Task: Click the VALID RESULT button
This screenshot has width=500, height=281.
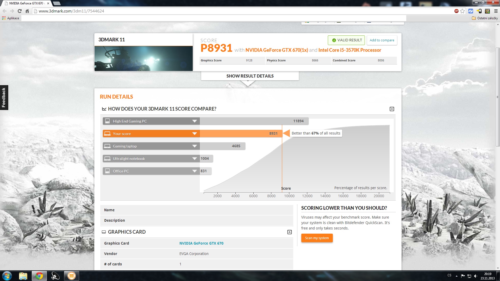Action: point(346,40)
